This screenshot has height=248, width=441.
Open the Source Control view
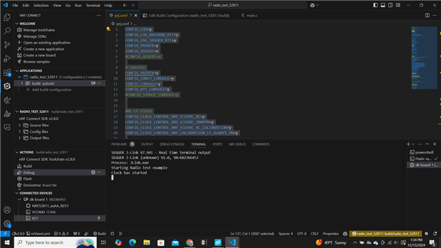tap(7, 45)
